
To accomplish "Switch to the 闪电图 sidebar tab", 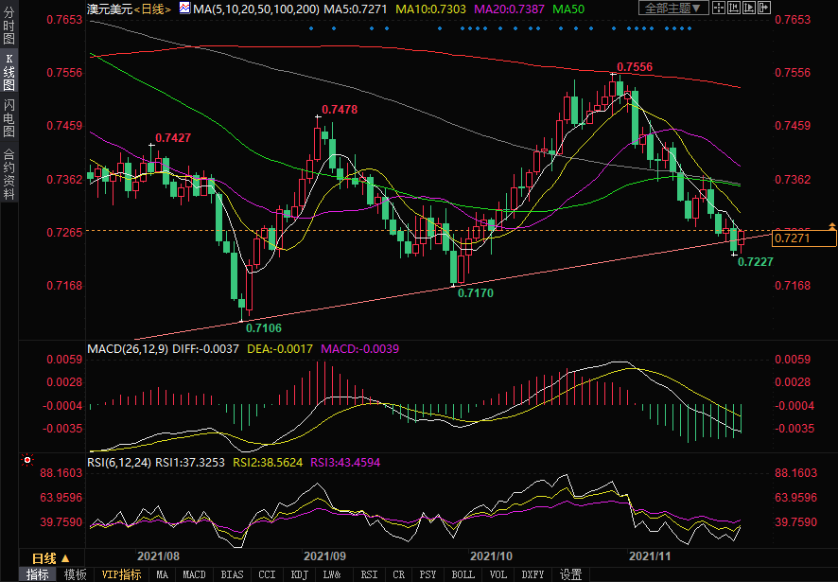I will (9, 116).
